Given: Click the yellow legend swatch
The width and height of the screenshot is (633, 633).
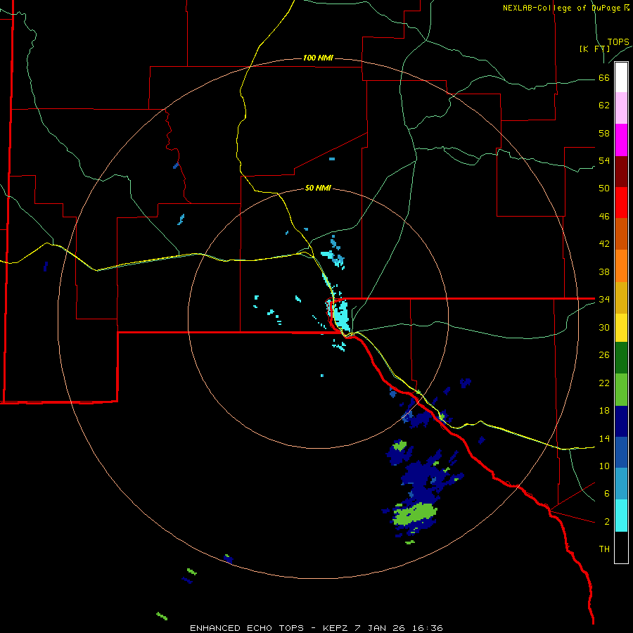Looking at the screenshot, I should click(x=621, y=328).
